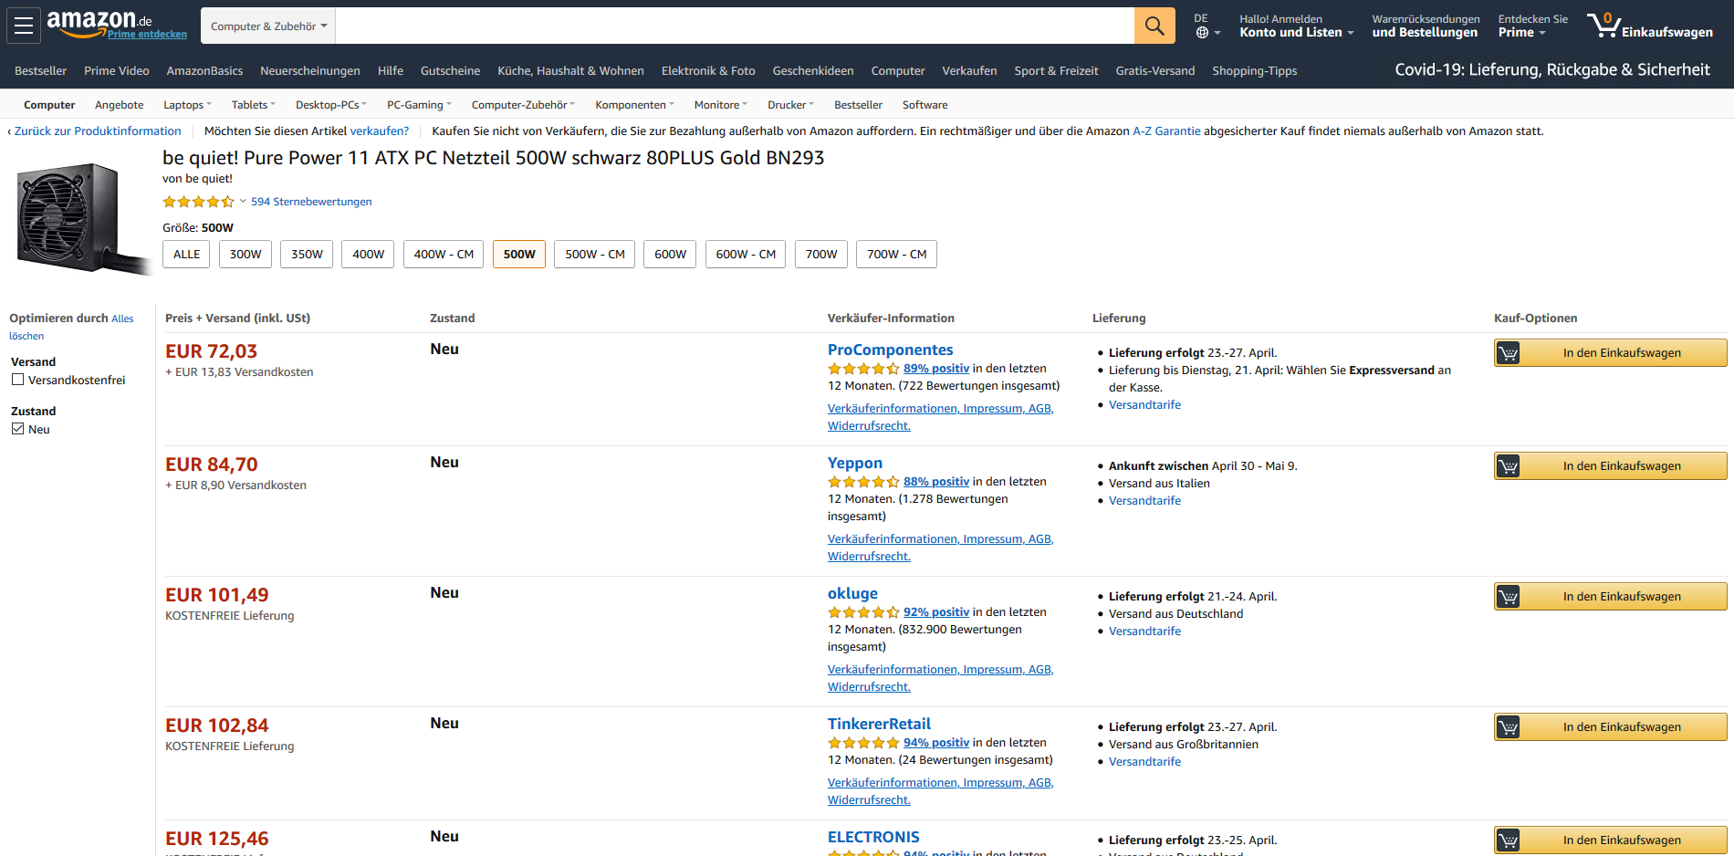1734x856 pixels.
Task: Expand the PC-Gaming submenu
Action: 419,105
